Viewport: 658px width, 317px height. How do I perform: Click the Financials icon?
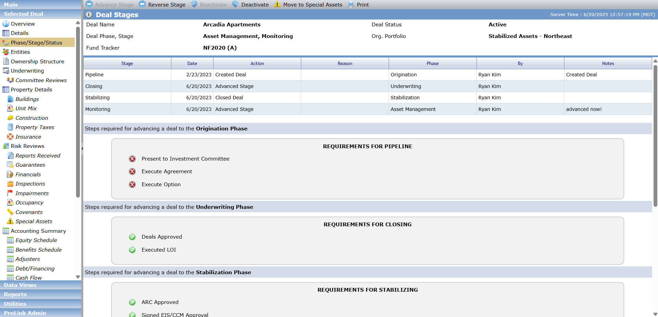click(x=10, y=174)
